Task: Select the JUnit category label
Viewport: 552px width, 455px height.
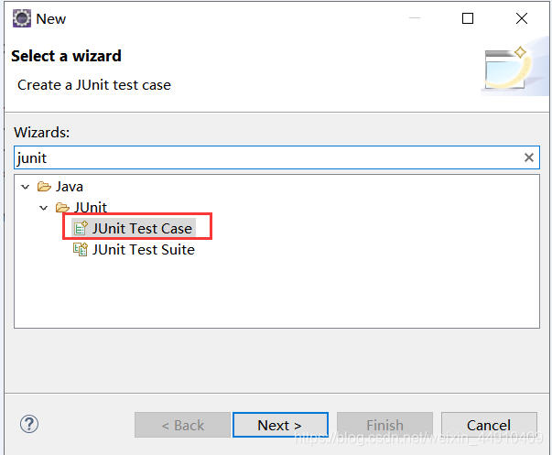Action: click(91, 208)
